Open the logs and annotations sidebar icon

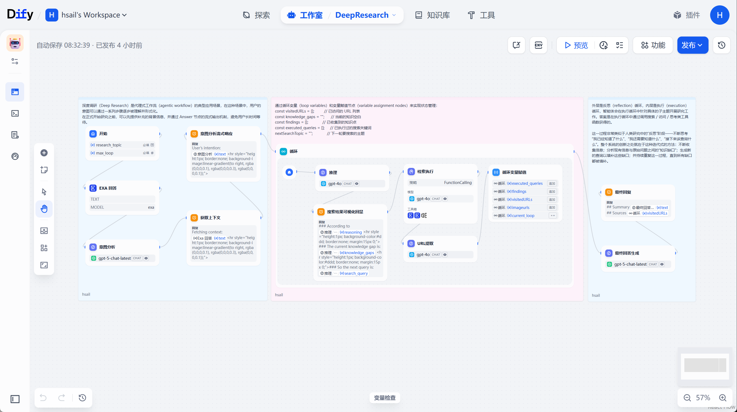(15, 135)
